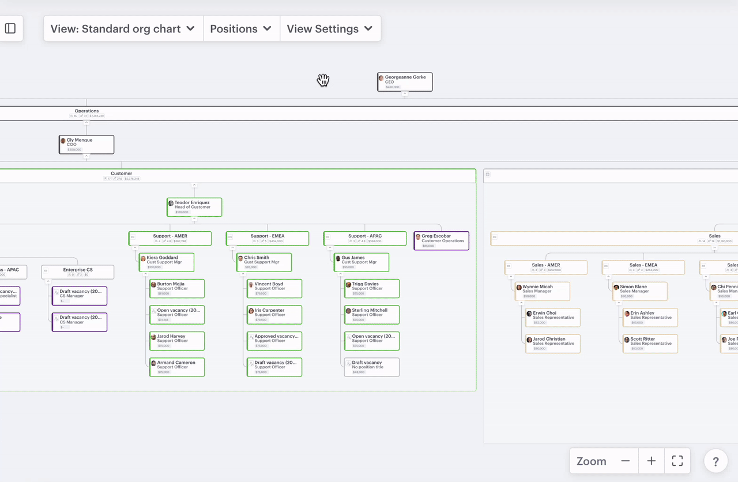
Task: Collapse the Operations group chevron
Action: [x=86, y=122]
